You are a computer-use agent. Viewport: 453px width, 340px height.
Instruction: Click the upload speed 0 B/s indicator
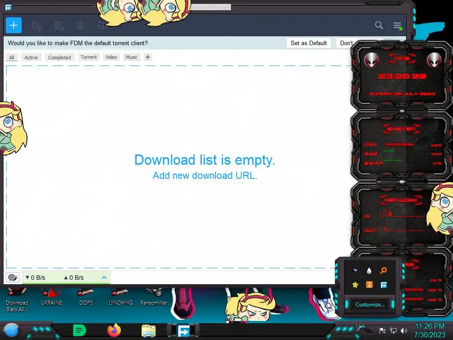[74, 278]
